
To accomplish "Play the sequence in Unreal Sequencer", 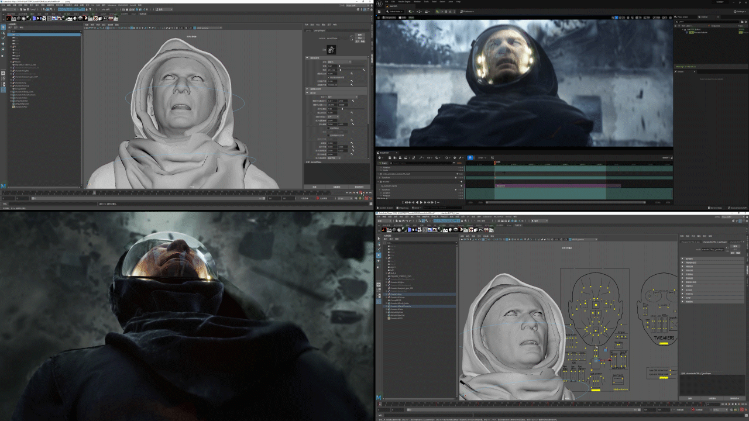I will pos(421,202).
